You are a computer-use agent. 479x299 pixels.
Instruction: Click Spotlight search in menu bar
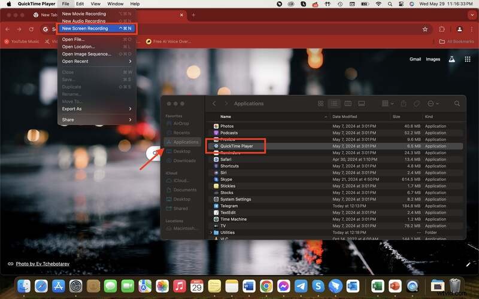[390, 4]
